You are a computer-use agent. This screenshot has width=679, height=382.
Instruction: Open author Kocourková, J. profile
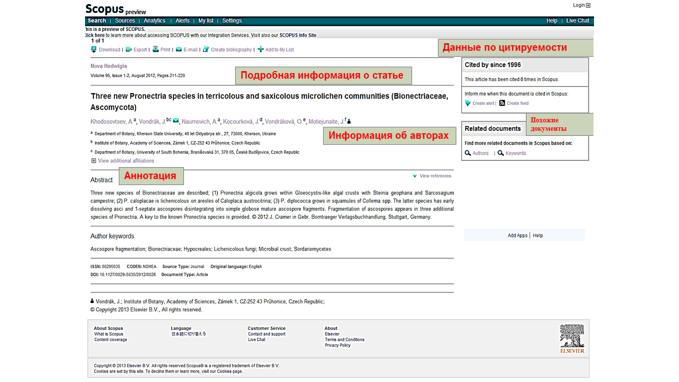click(241, 122)
